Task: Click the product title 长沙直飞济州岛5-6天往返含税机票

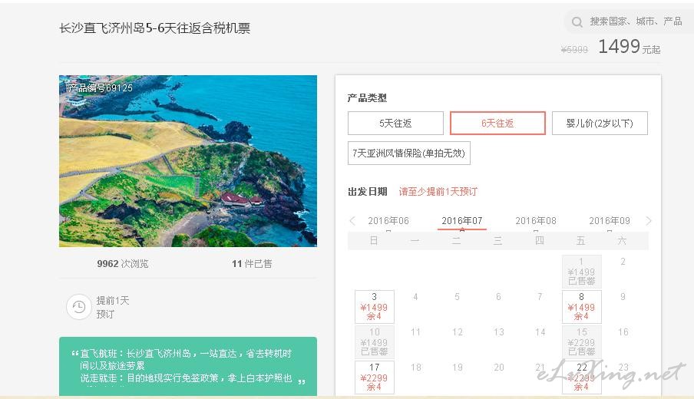Action: (x=154, y=28)
